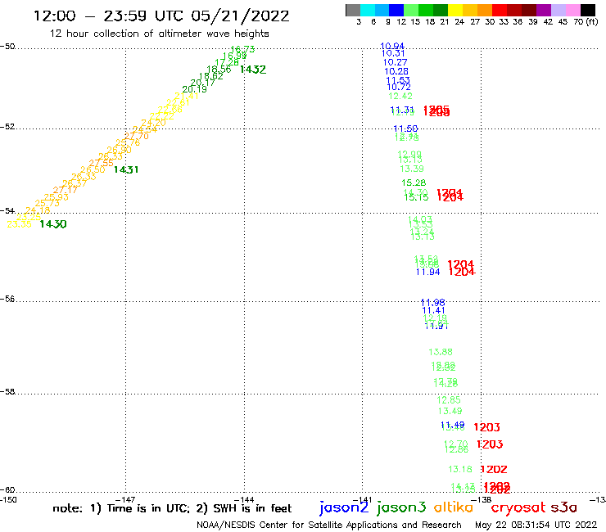Viewport: 606px width, 532px height.
Task: Click the 'cryosat' satellite legend label
Action: 518,507
